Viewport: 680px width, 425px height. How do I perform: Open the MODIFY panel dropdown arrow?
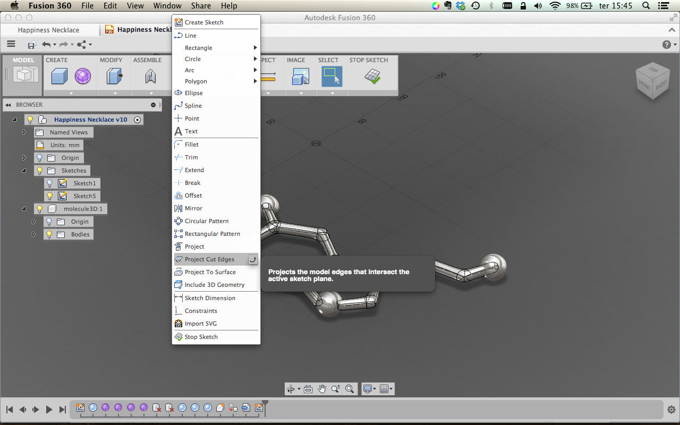pos(115,93)
